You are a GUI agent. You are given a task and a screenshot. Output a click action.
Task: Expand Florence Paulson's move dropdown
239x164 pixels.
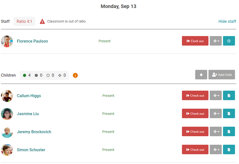tap(215, 41)
